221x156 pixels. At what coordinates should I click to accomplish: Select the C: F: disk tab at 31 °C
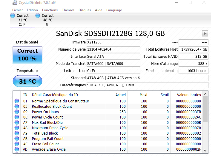pos(23,20)
